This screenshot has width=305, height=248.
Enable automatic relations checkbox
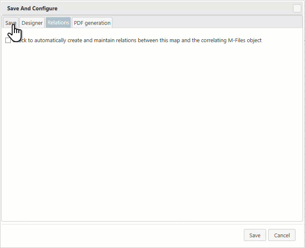(x=8, y=41)
